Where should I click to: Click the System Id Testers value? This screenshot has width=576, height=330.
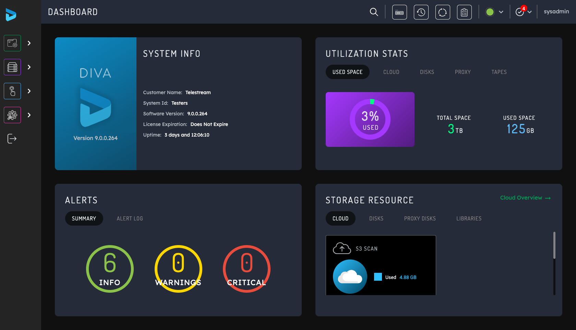click(x=180, y=103)
